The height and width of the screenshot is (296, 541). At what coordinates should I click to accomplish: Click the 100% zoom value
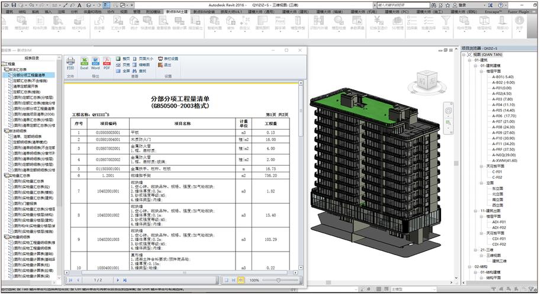(x=255, y=280)
